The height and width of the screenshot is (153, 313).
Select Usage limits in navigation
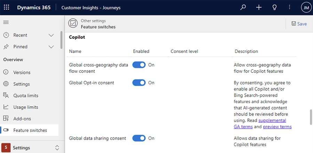point(26,107)
